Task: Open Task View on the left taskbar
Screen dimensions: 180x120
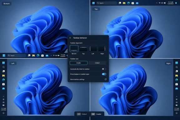Action: pyautogui.click(x=3, y=71)
